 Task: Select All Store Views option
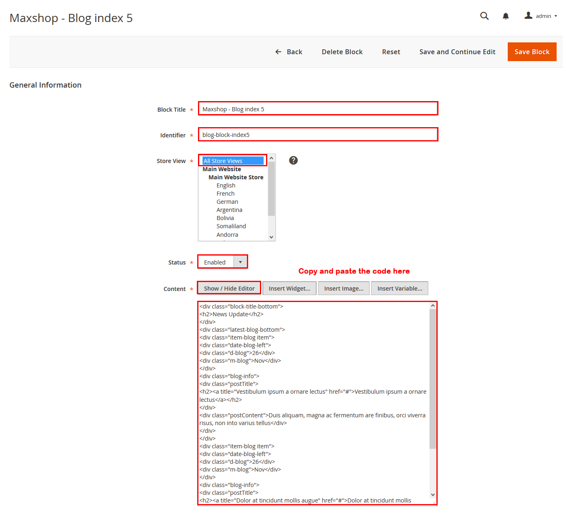tap(233, 161)
